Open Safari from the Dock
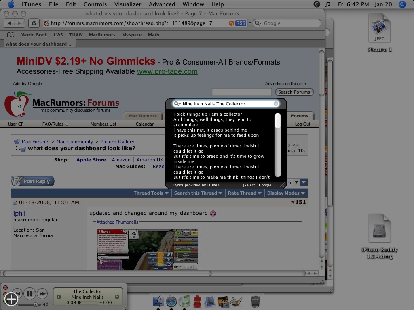 (171, 301)
